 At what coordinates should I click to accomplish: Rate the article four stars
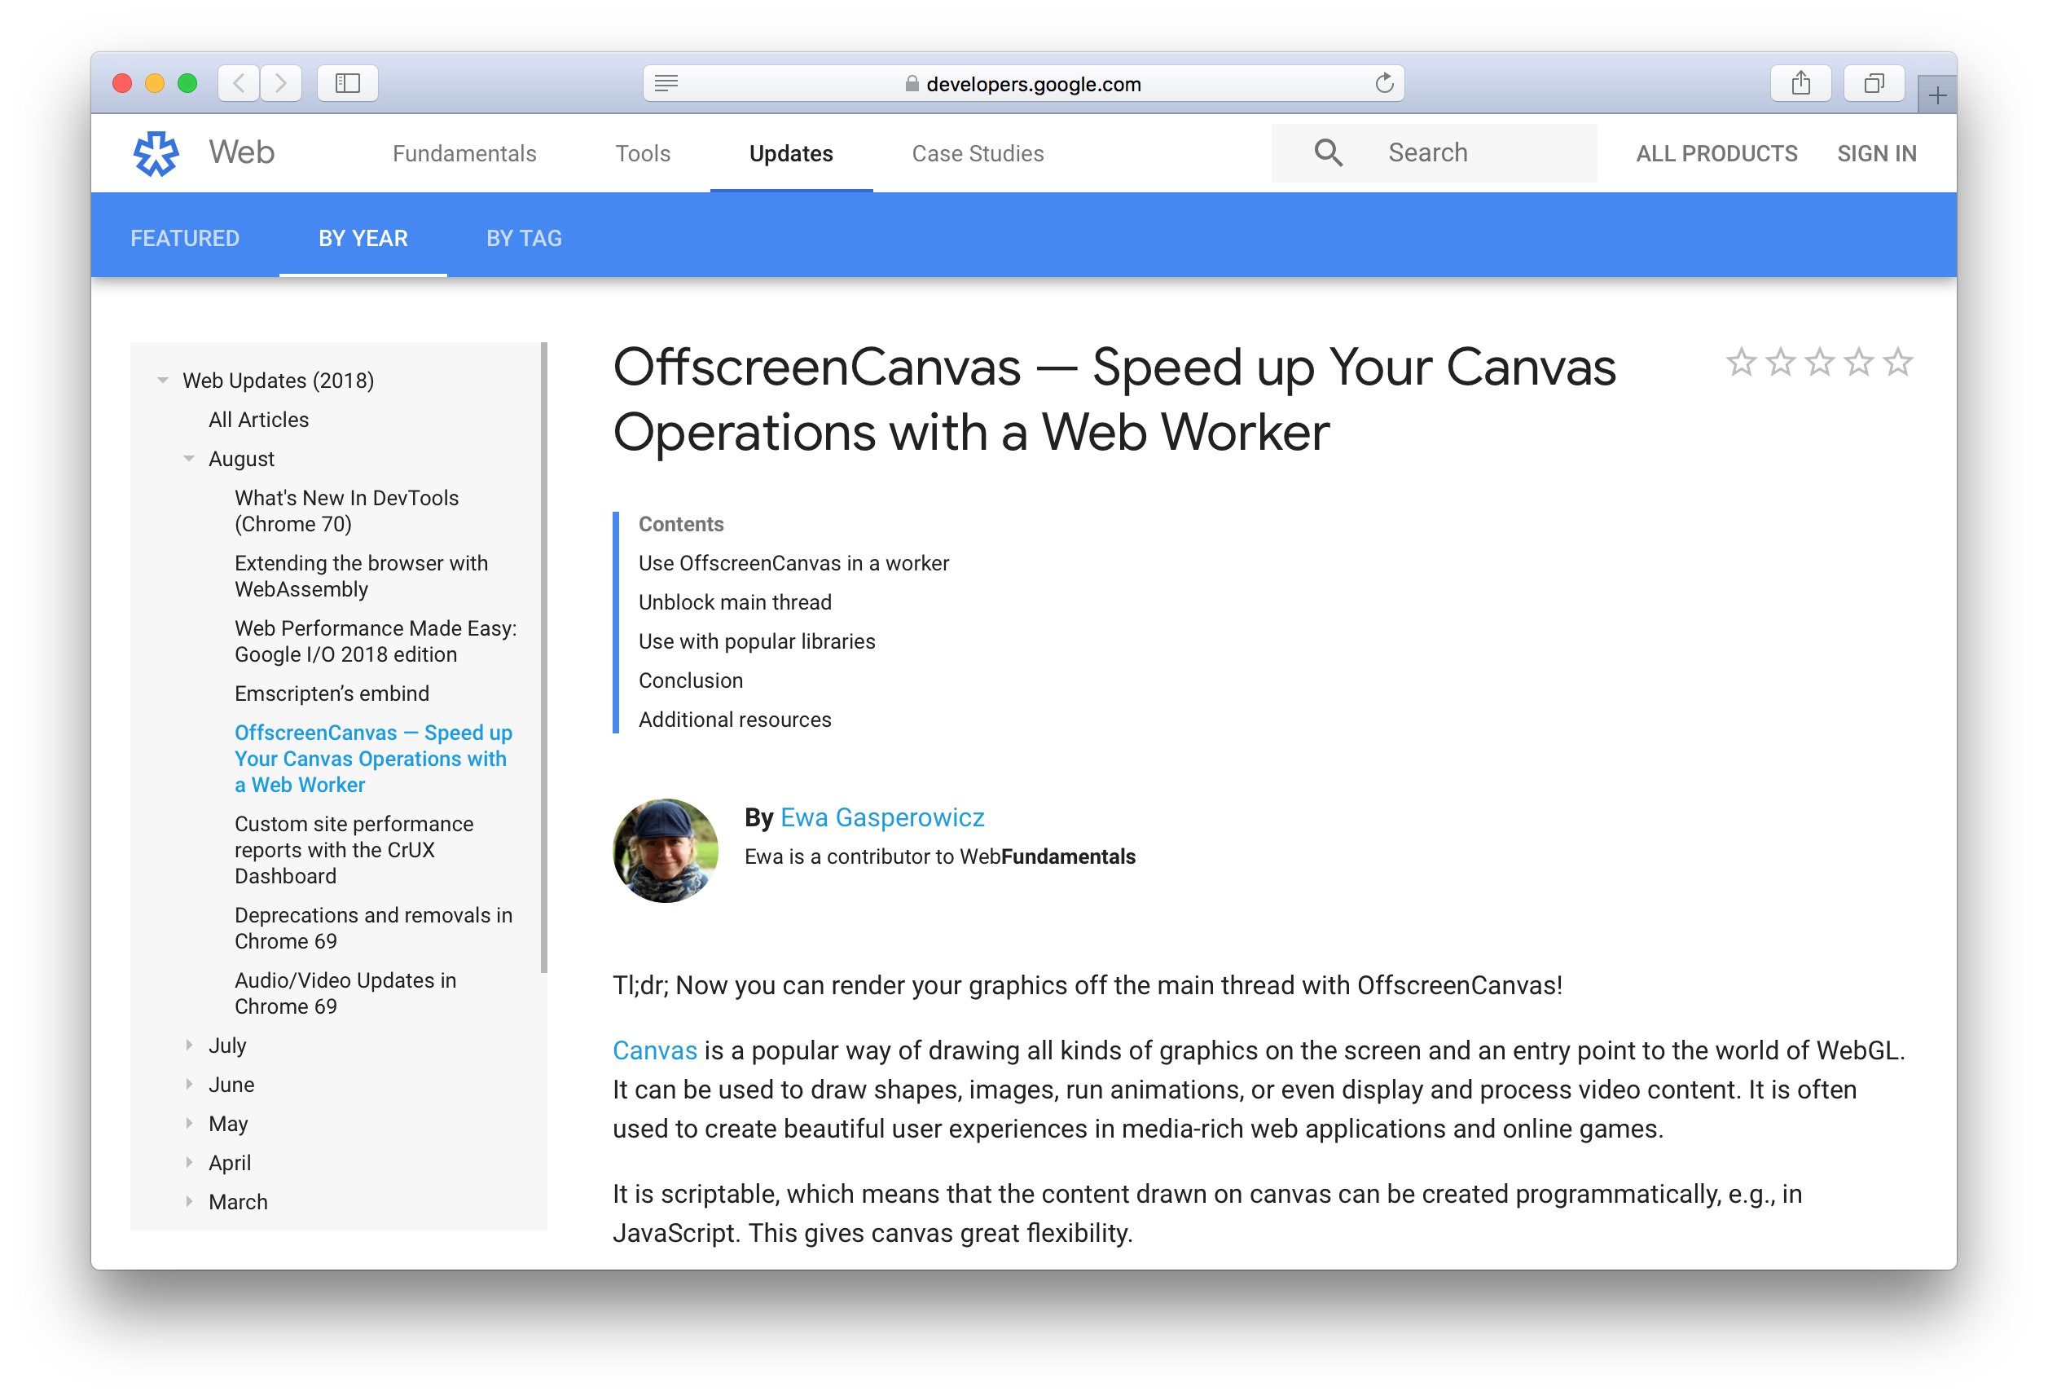(x=1860, y=362)
